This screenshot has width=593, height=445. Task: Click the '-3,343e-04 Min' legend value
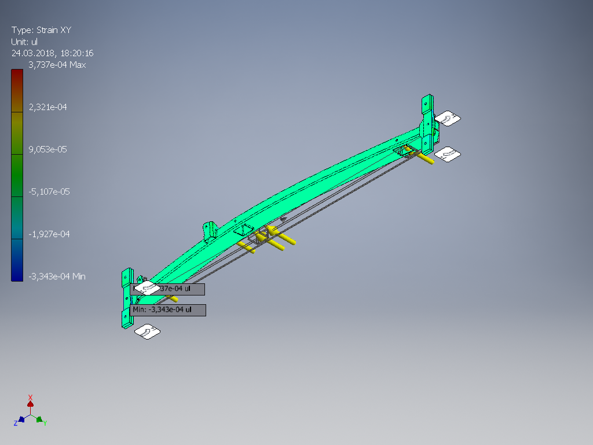(57, 276)
